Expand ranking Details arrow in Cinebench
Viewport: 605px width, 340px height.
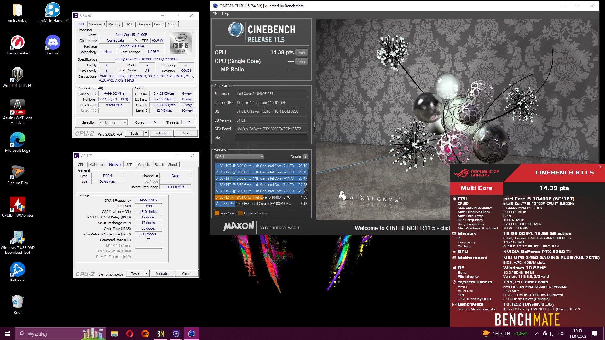[305, 157]
